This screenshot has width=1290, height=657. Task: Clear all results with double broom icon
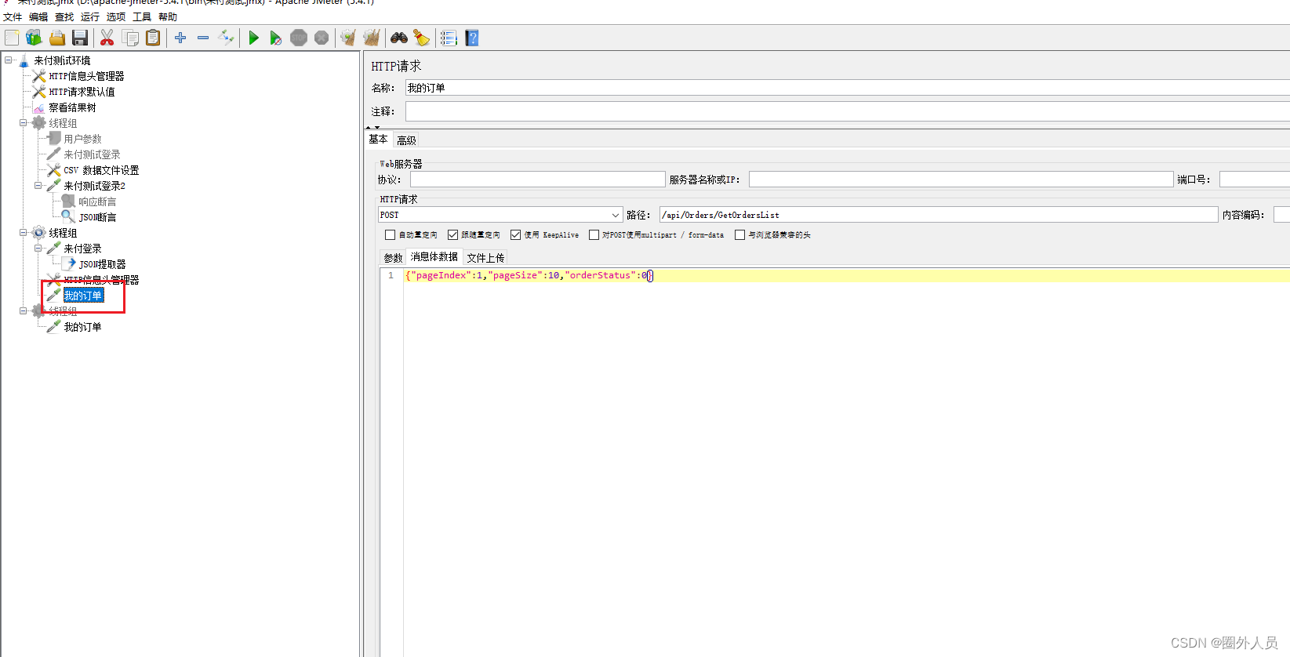(x=372, y=38)
